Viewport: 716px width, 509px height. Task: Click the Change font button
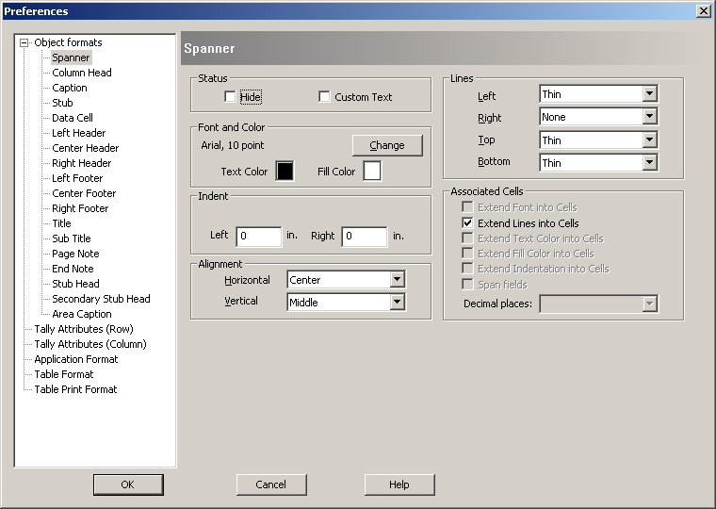(387, 145)
